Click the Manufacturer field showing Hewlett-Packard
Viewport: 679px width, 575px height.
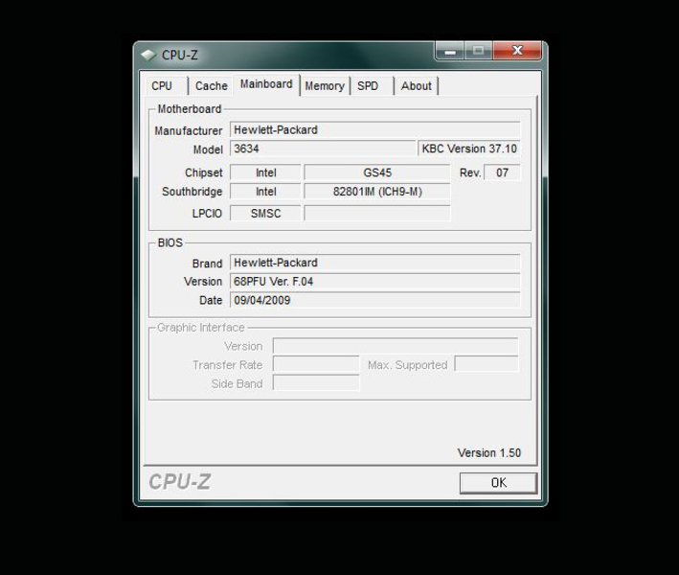(375, 130)
